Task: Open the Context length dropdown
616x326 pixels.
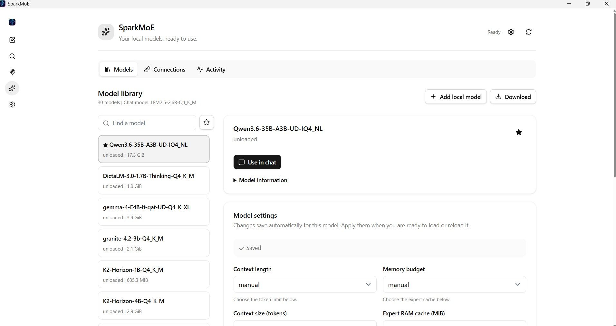Action: click(x=305, y=284)
